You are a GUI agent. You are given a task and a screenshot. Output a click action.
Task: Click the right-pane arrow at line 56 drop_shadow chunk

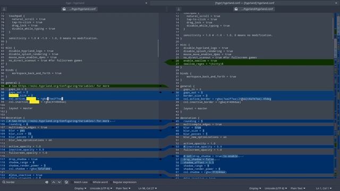tap(173, 156)
